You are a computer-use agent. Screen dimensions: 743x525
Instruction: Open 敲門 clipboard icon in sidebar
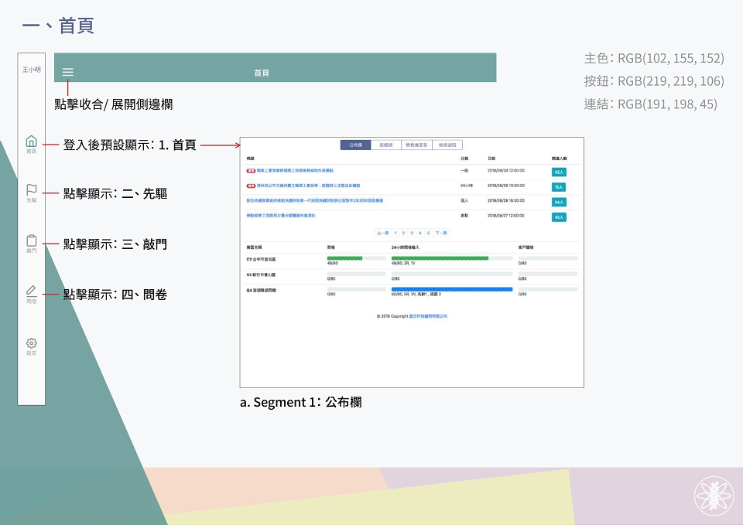click(31, 244)
